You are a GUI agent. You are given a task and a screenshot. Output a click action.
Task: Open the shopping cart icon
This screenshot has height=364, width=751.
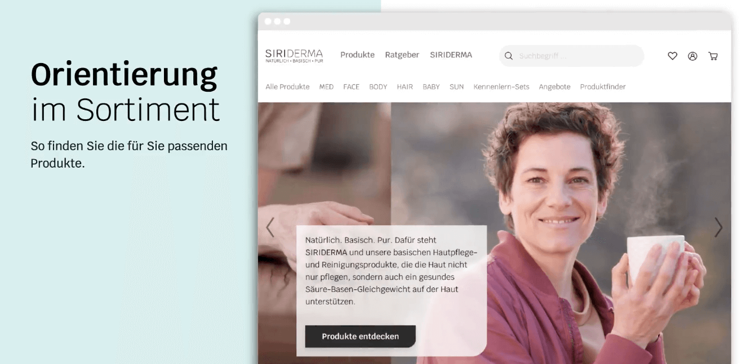[713, 56]
